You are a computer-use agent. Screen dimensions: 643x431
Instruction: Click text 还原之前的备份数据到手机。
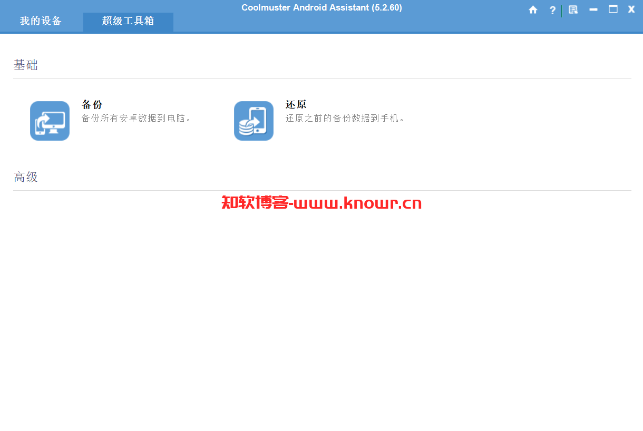pyautogui.click(x=346, y=118)
